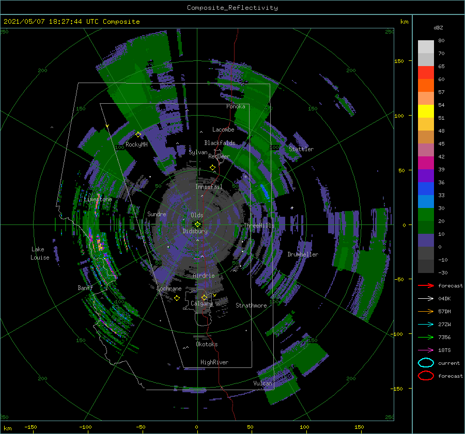Click the -10 value on the dBZ scale

(x=443, y=260)
